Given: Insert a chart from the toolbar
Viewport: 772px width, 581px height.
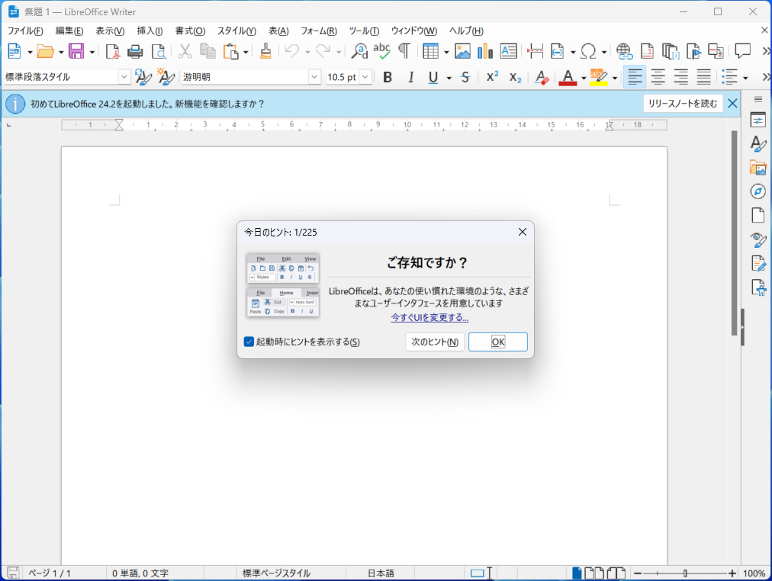Looking at the screenshot, I should [484, 51].
